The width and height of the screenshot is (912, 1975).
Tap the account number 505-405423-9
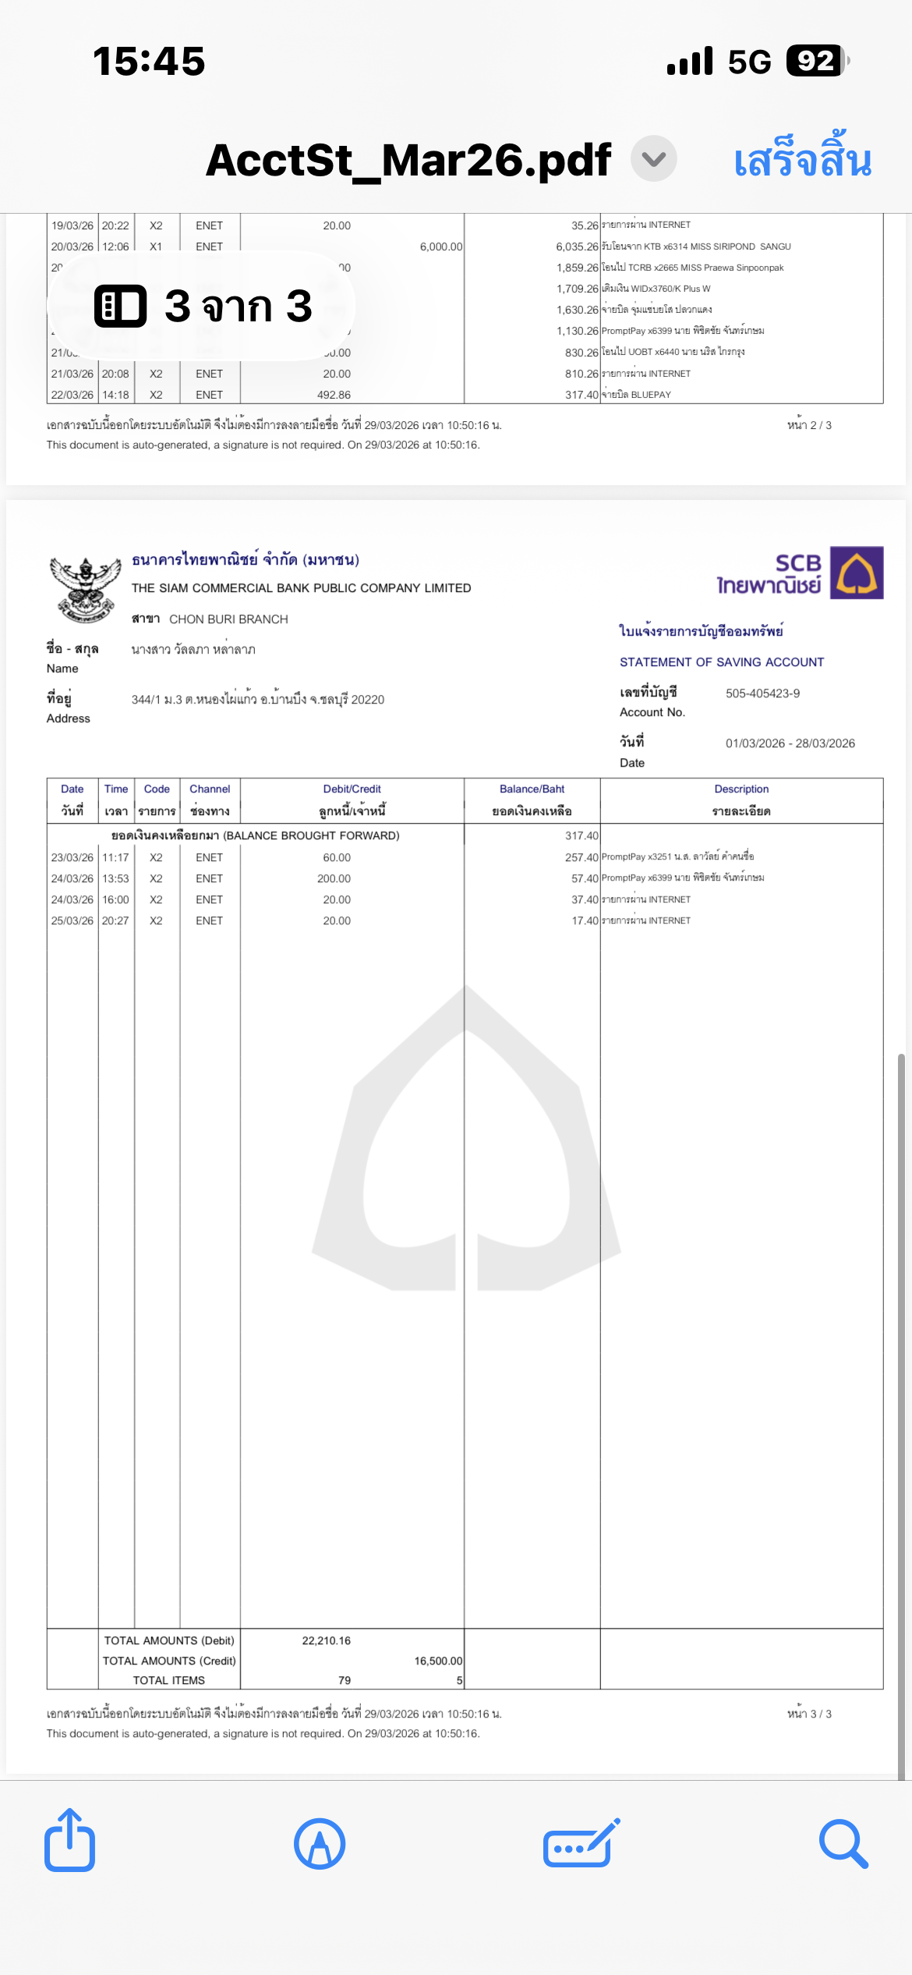[762, 693]
